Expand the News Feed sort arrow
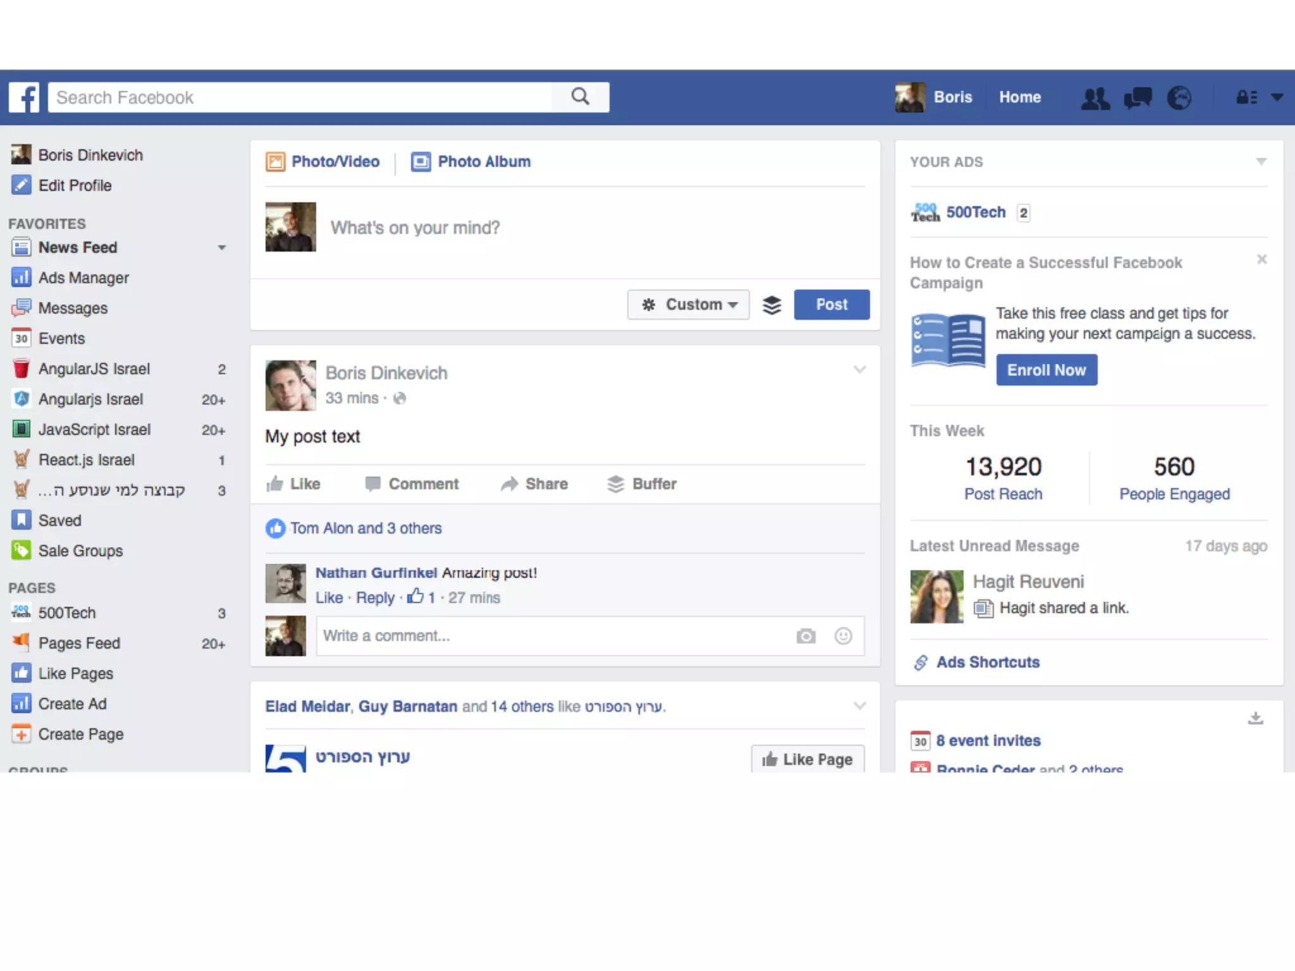Viewport: 1295px width, 971px height. click(222, 247)
